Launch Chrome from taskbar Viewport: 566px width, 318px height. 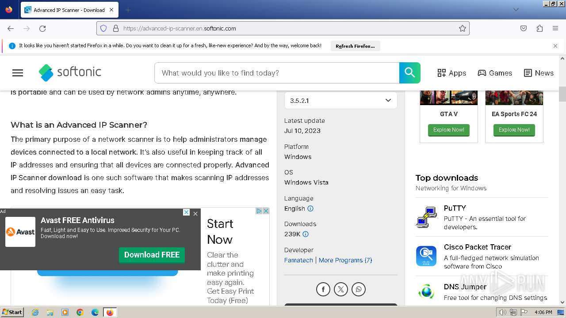[x=80, y=312]
